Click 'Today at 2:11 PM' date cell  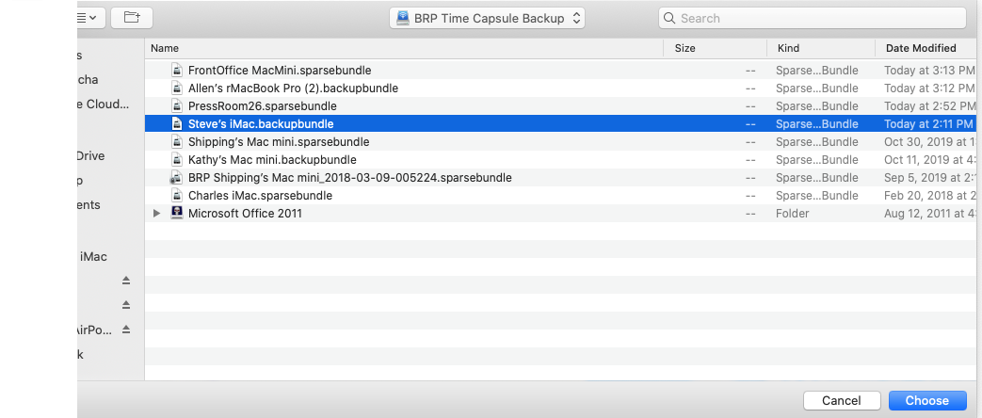pos(928,124)
